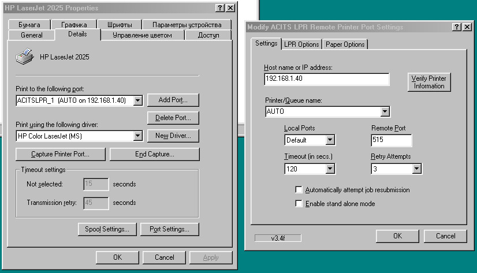Click the Delete Port button
The width and height of the screenshot is (477, 273).
[173, 118]
